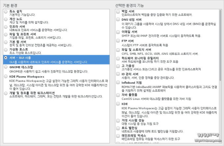Select the GNOME 데스크탑 environment
224x146 pixels.
6,67
